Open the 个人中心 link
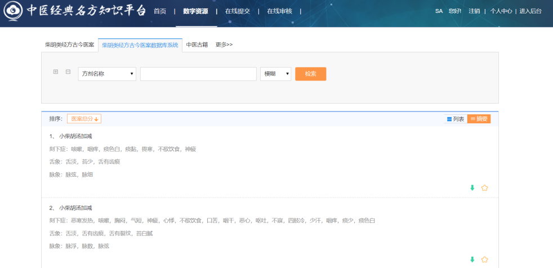Viewport: 553px width, 268px height. [501, 11]
